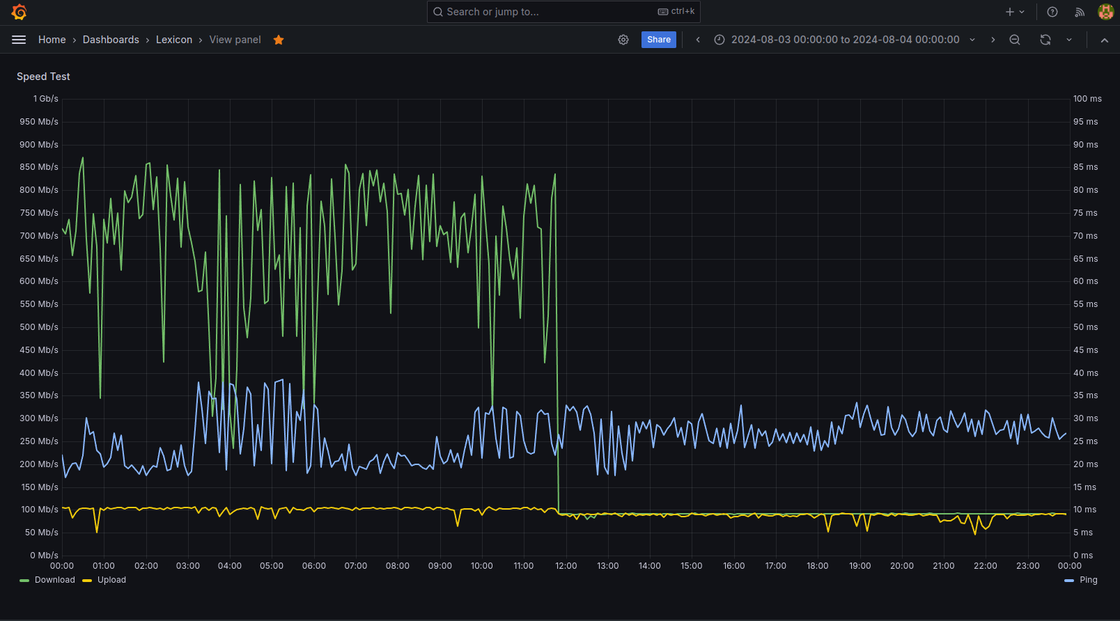Viewport: 1120px width, 621px height.
Task: Open dashboard settings gear icon
Action: [623, 40]
